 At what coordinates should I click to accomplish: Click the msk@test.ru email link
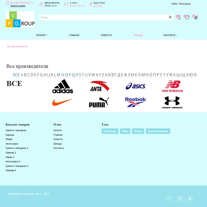77,6
